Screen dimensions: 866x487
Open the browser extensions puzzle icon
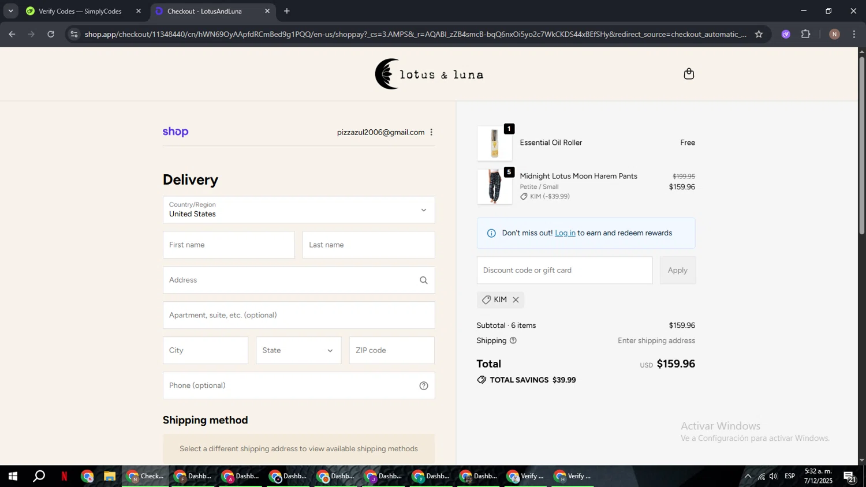coord(806,34)
